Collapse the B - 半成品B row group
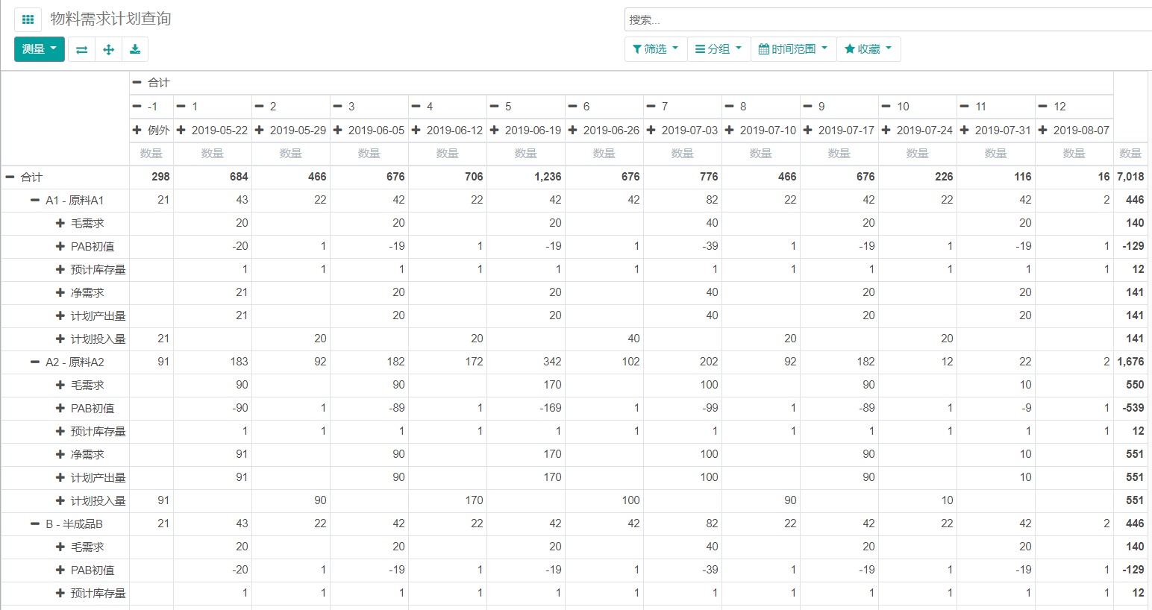The height and width of the screenshot is (610, 1152). (67, 523)
